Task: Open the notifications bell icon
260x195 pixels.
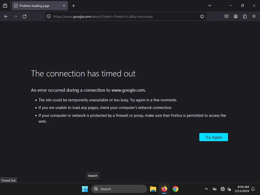Action: (253, 189)
